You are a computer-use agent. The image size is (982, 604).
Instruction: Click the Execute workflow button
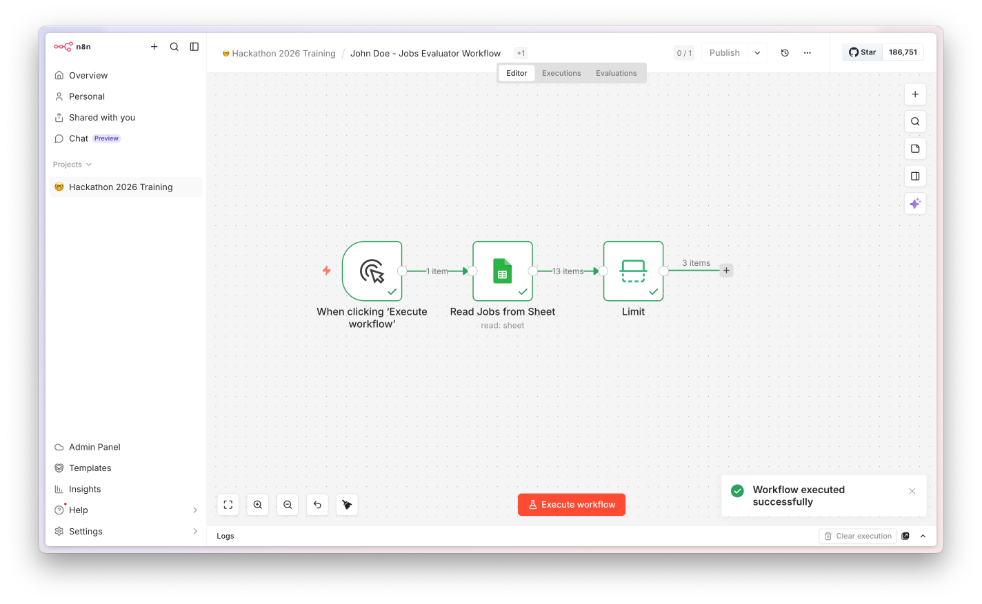(x=572, y=505)
